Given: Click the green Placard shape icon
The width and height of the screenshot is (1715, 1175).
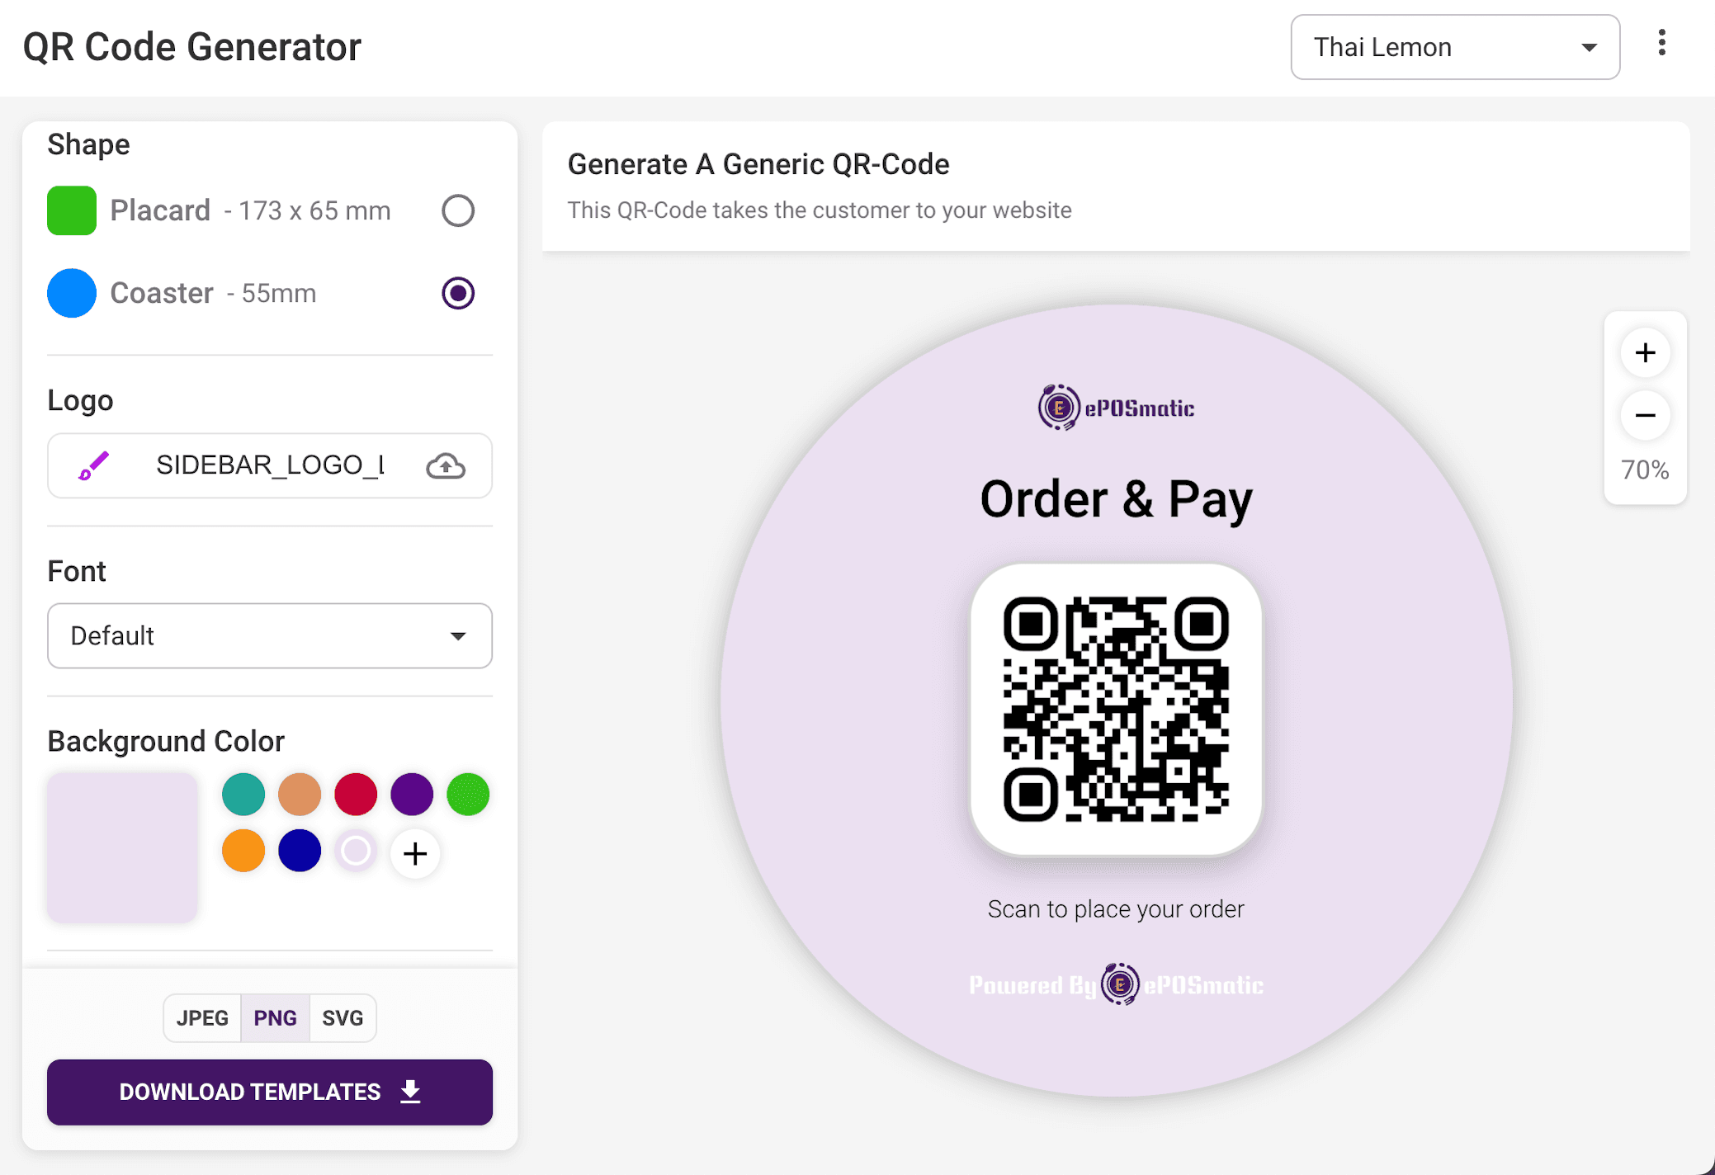Looking at the screenshot, I should pos(72,210).
